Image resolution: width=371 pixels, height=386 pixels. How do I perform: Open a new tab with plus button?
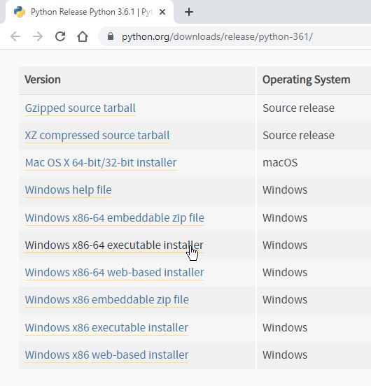click(189, 12)
